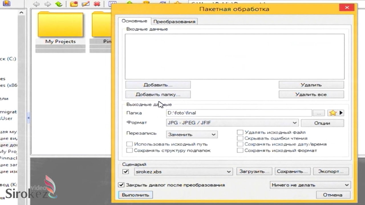Click the Сохранить... button
The width and height of the screenshot is (365, 205).
[293, 171]
